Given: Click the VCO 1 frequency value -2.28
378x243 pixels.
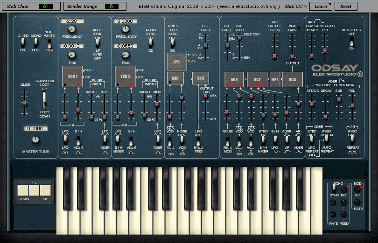Looking at the screenshot, I should 72,21.
